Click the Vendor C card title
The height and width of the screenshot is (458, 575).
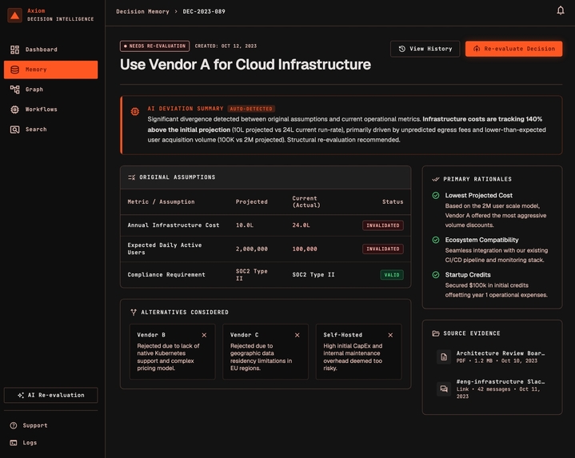tap(244, 335)
